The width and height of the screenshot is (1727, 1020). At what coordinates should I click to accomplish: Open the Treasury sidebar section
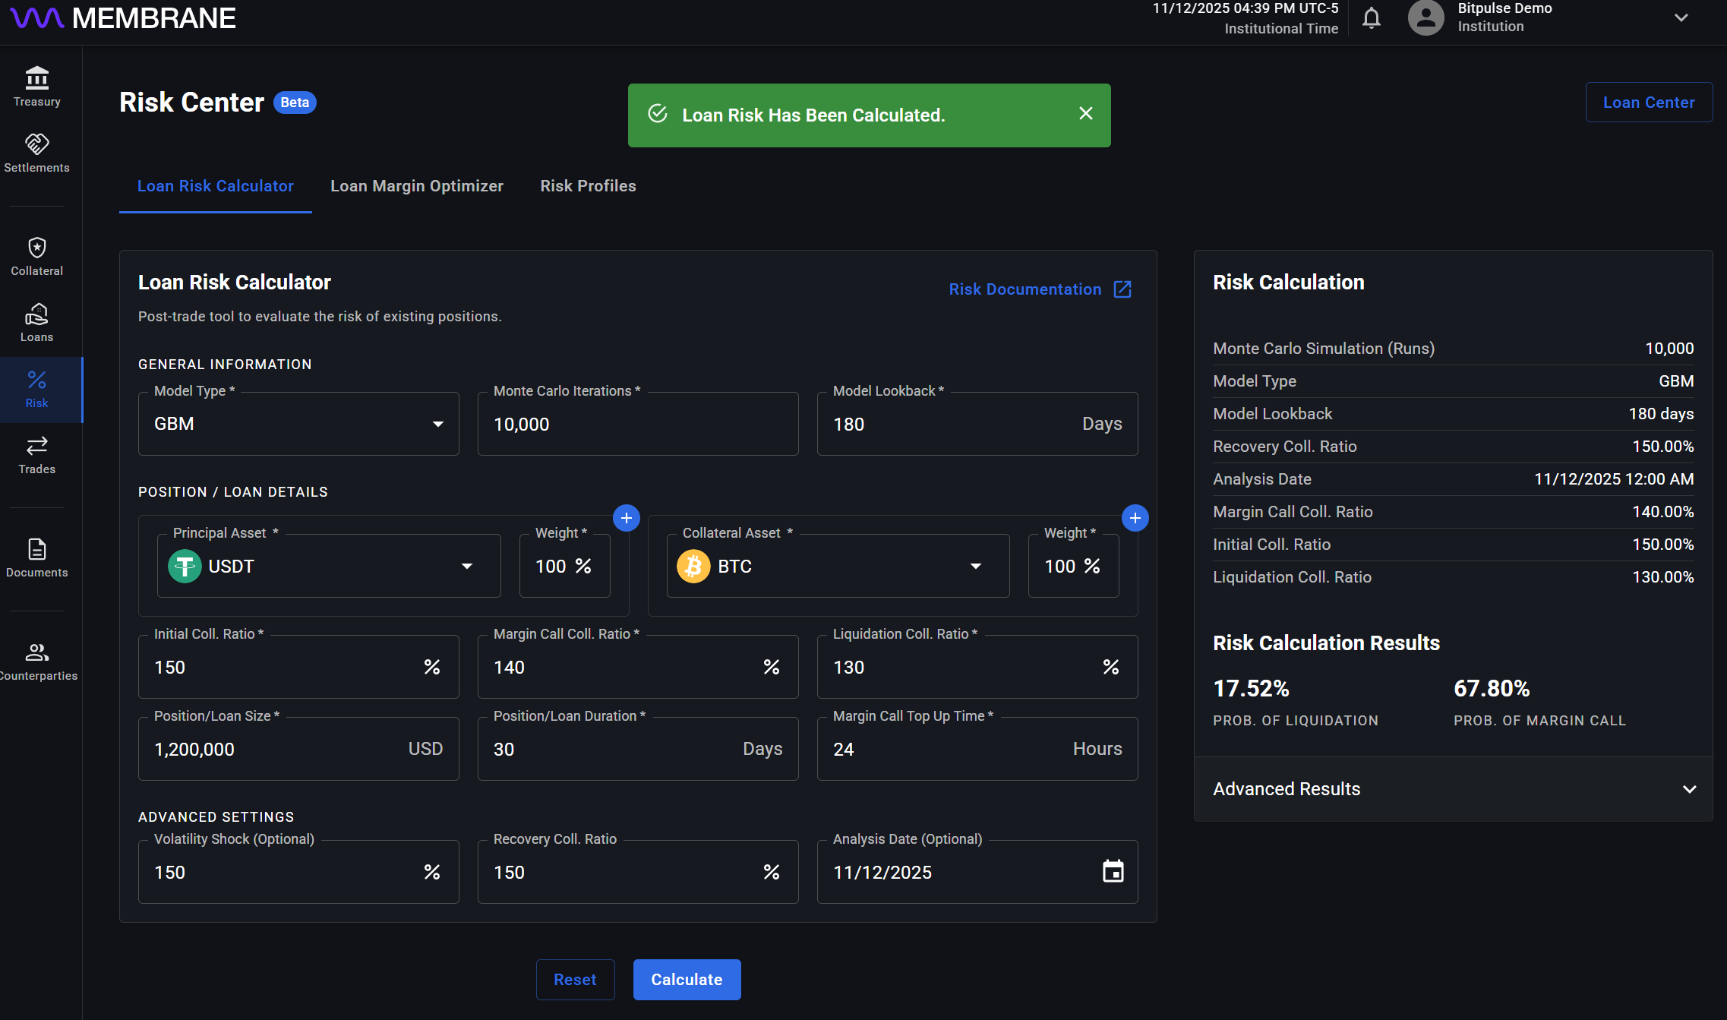36,87
